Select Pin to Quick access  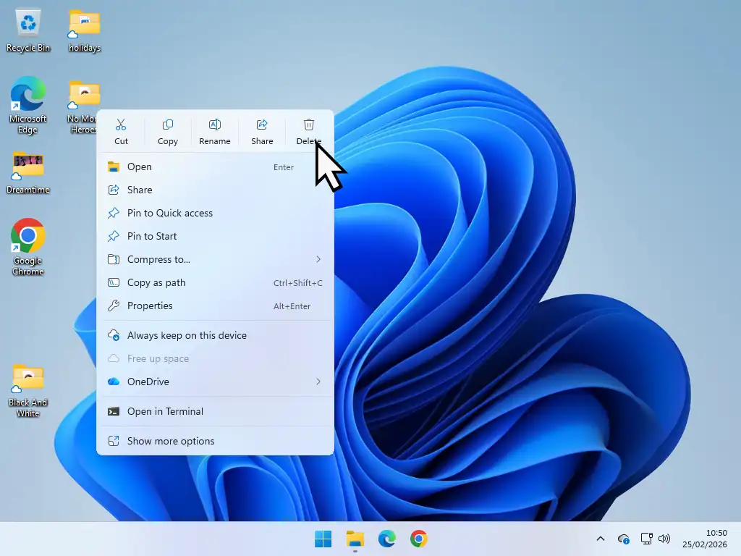click(x=169, y=213)
